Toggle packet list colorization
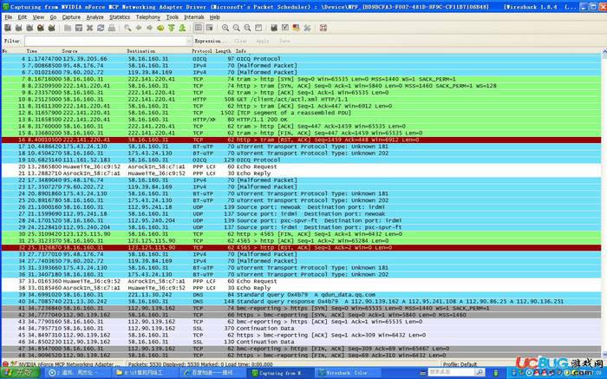The height and width of the screenshot is (379, 607). (x=199, y=28)
